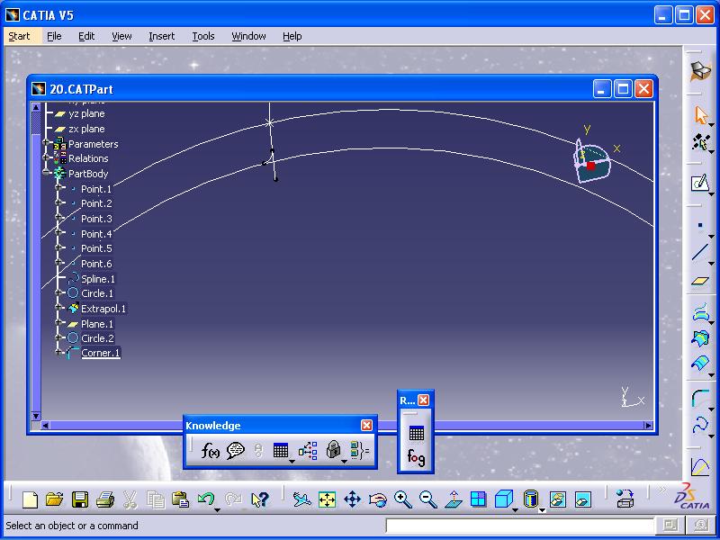Select the Line tool in right toolbar
The image size is (720, 540).
coord(699,253)
